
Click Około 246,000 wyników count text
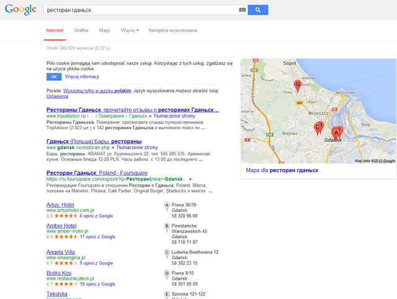point(78,48)
